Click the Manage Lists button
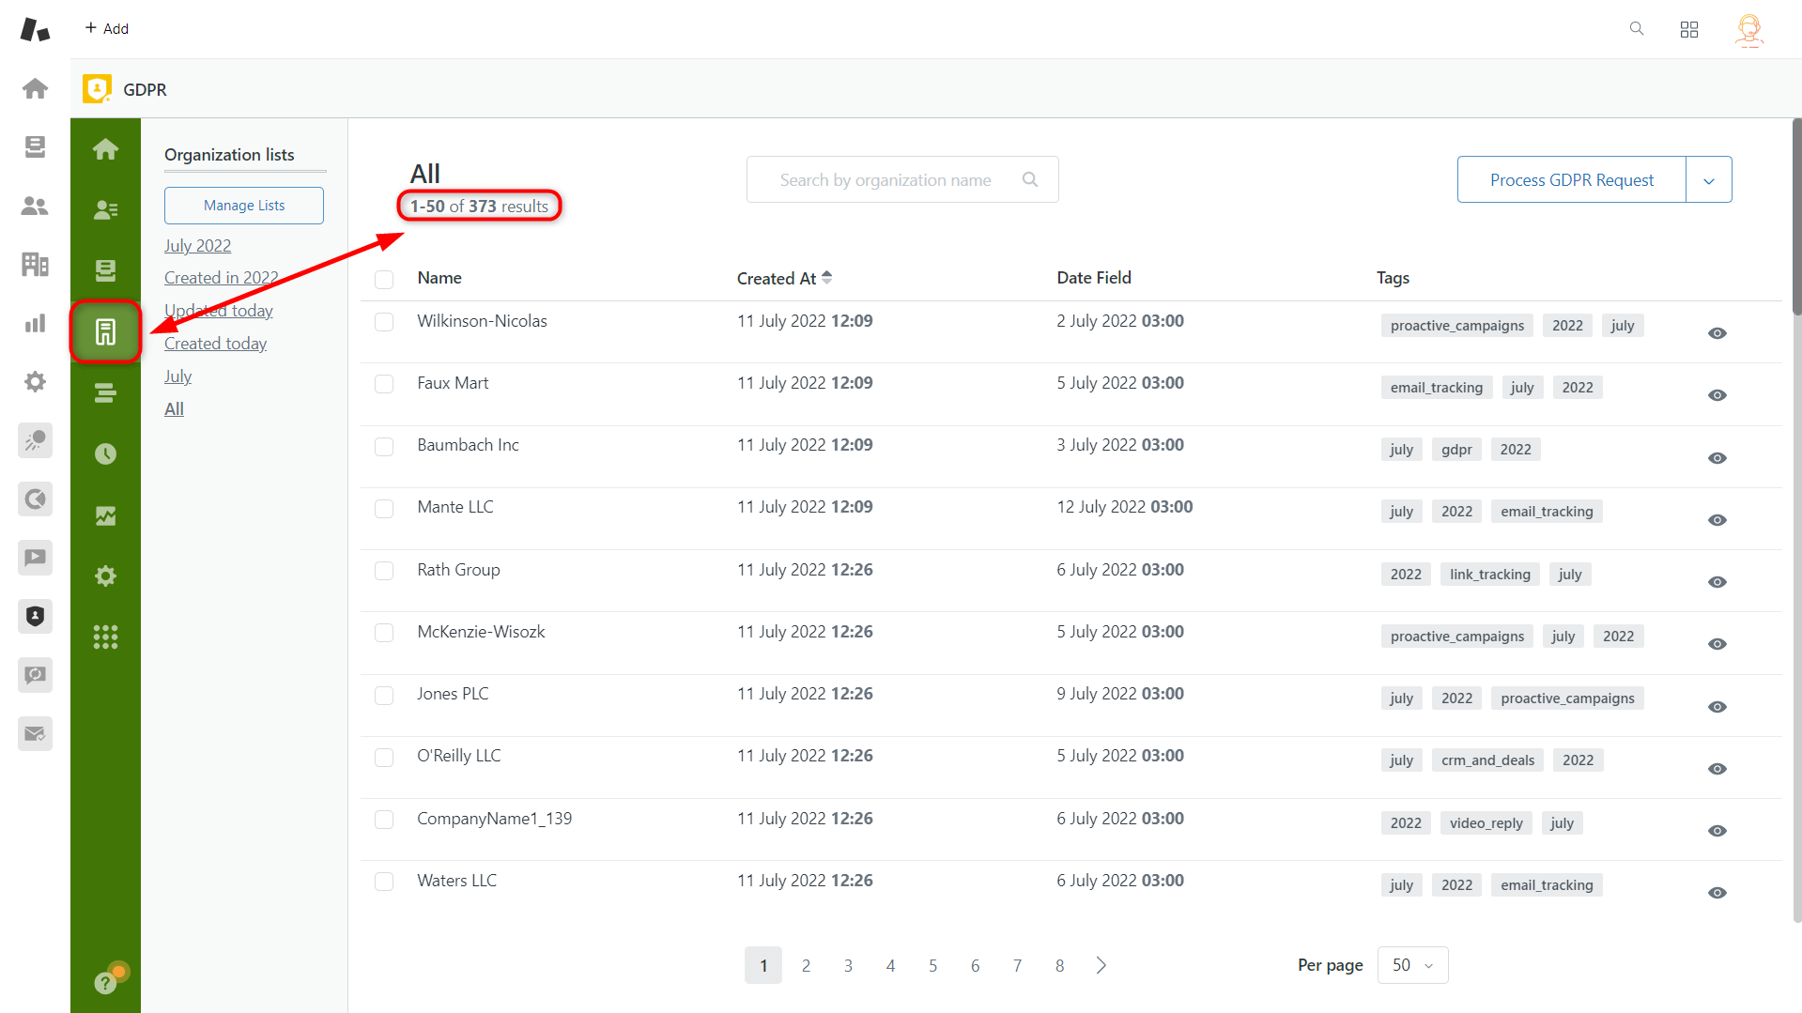Image resolution: width=1802 pixels, height=1013 pixels. pos(244,206)
